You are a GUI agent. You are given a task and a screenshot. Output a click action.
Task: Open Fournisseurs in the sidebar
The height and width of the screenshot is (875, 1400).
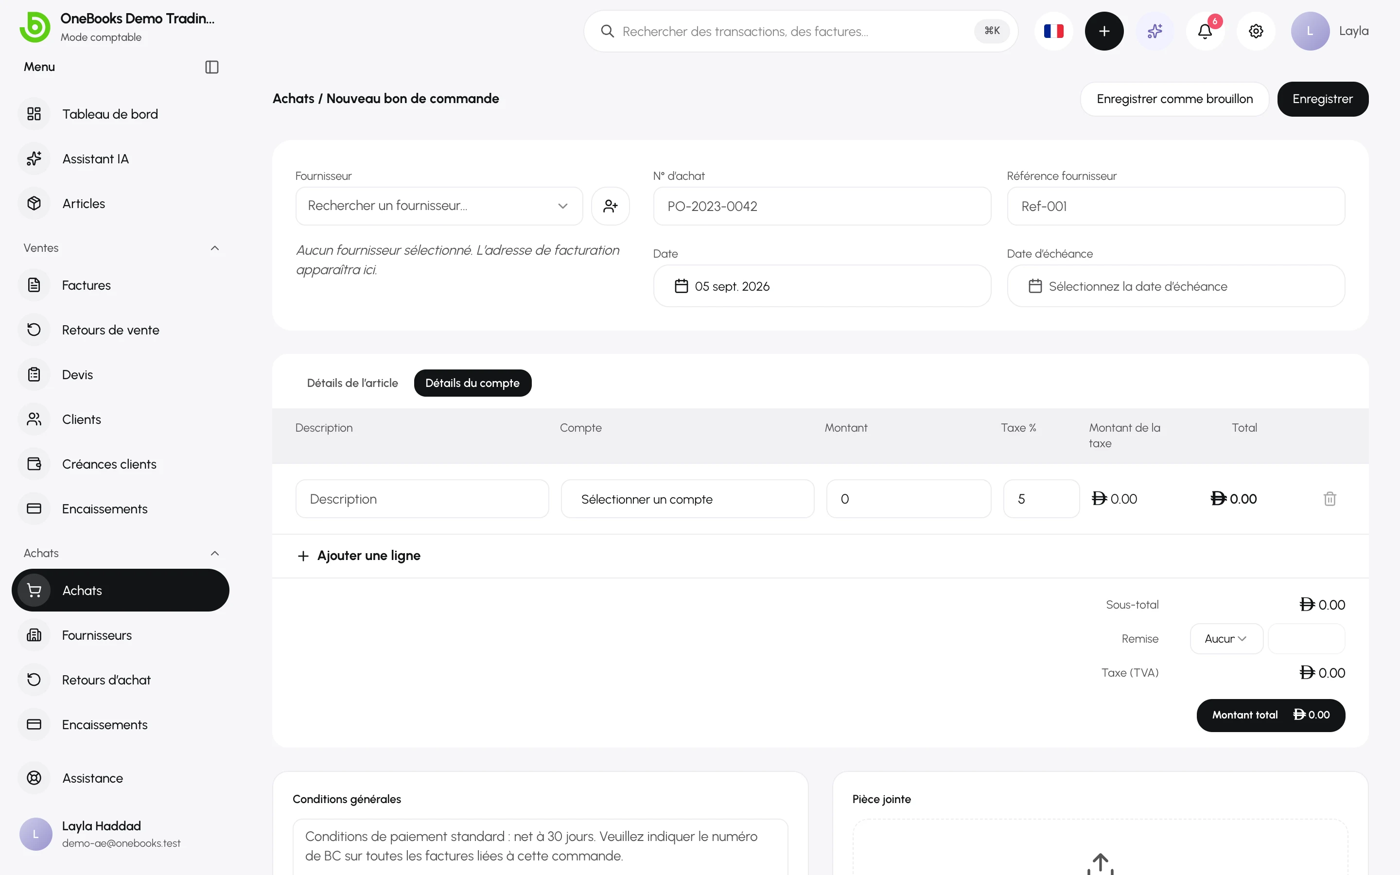coord(121,635)
